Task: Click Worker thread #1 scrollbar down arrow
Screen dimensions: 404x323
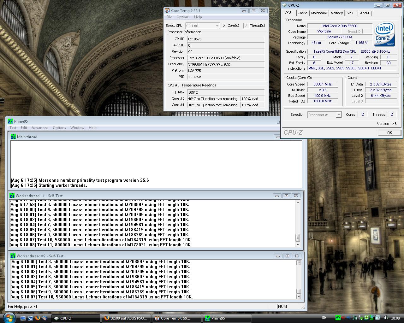Action: [298, 245]
